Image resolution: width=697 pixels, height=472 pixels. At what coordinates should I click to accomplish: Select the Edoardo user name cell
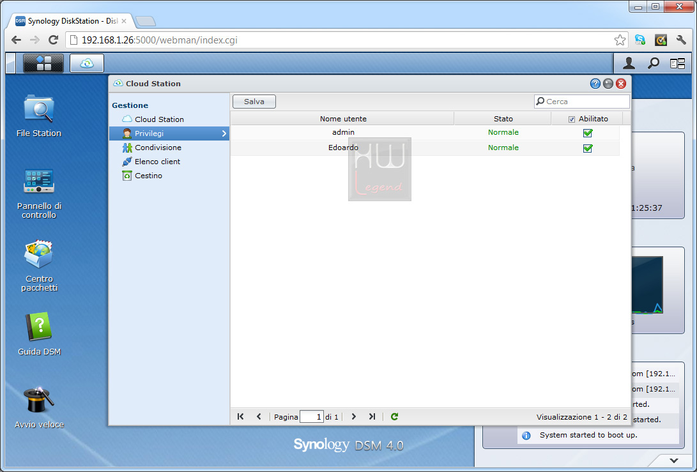point(343,148)
